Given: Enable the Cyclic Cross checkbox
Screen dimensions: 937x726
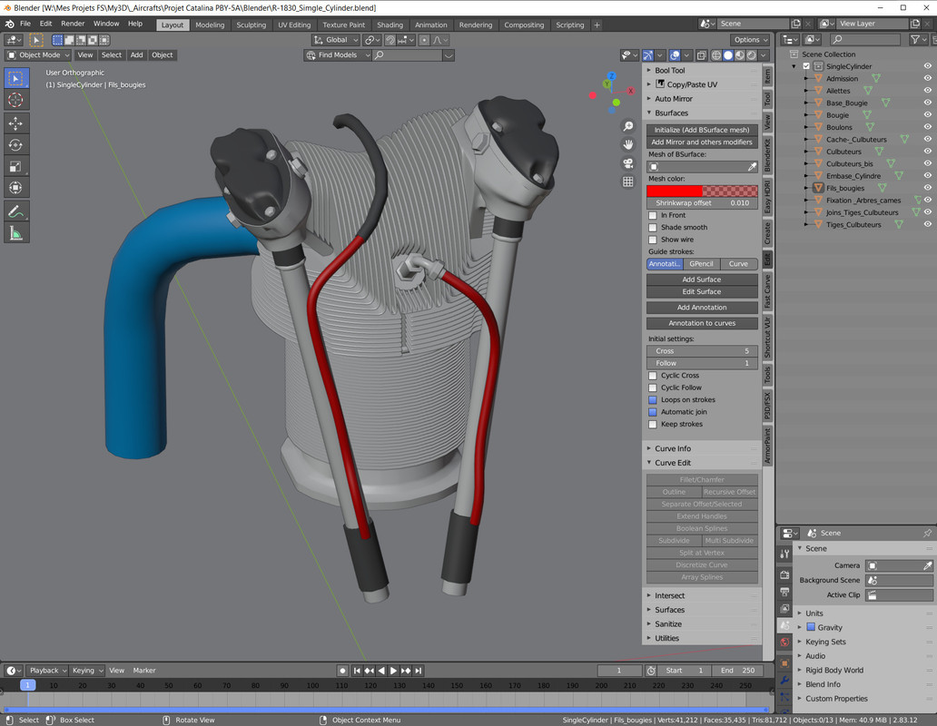Looking at the screenshot, I should click(x=653, y=376).
